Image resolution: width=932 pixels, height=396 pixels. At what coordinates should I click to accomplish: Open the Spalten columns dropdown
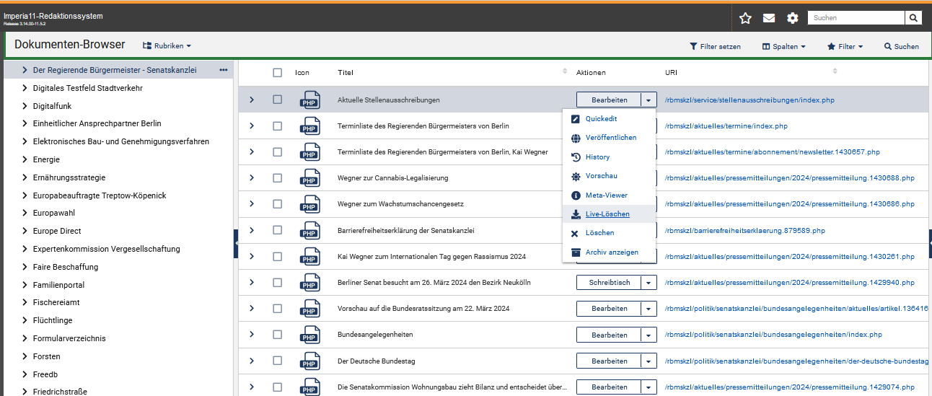(783, 46)
